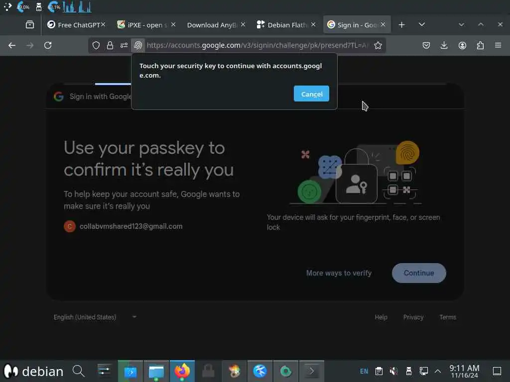The image size is (510, 382).
Task: Click the EN keyboard layout indicator
Action: click(364, 371)
